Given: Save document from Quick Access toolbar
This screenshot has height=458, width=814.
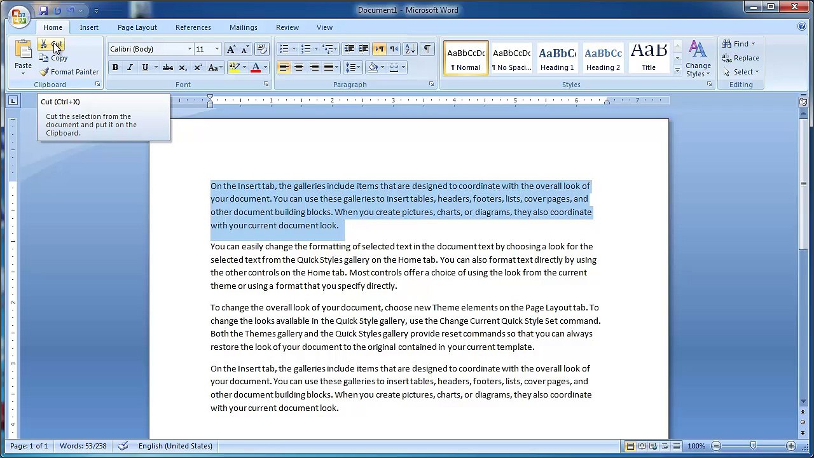Looking at the screenshot, I should coord(43,10).
